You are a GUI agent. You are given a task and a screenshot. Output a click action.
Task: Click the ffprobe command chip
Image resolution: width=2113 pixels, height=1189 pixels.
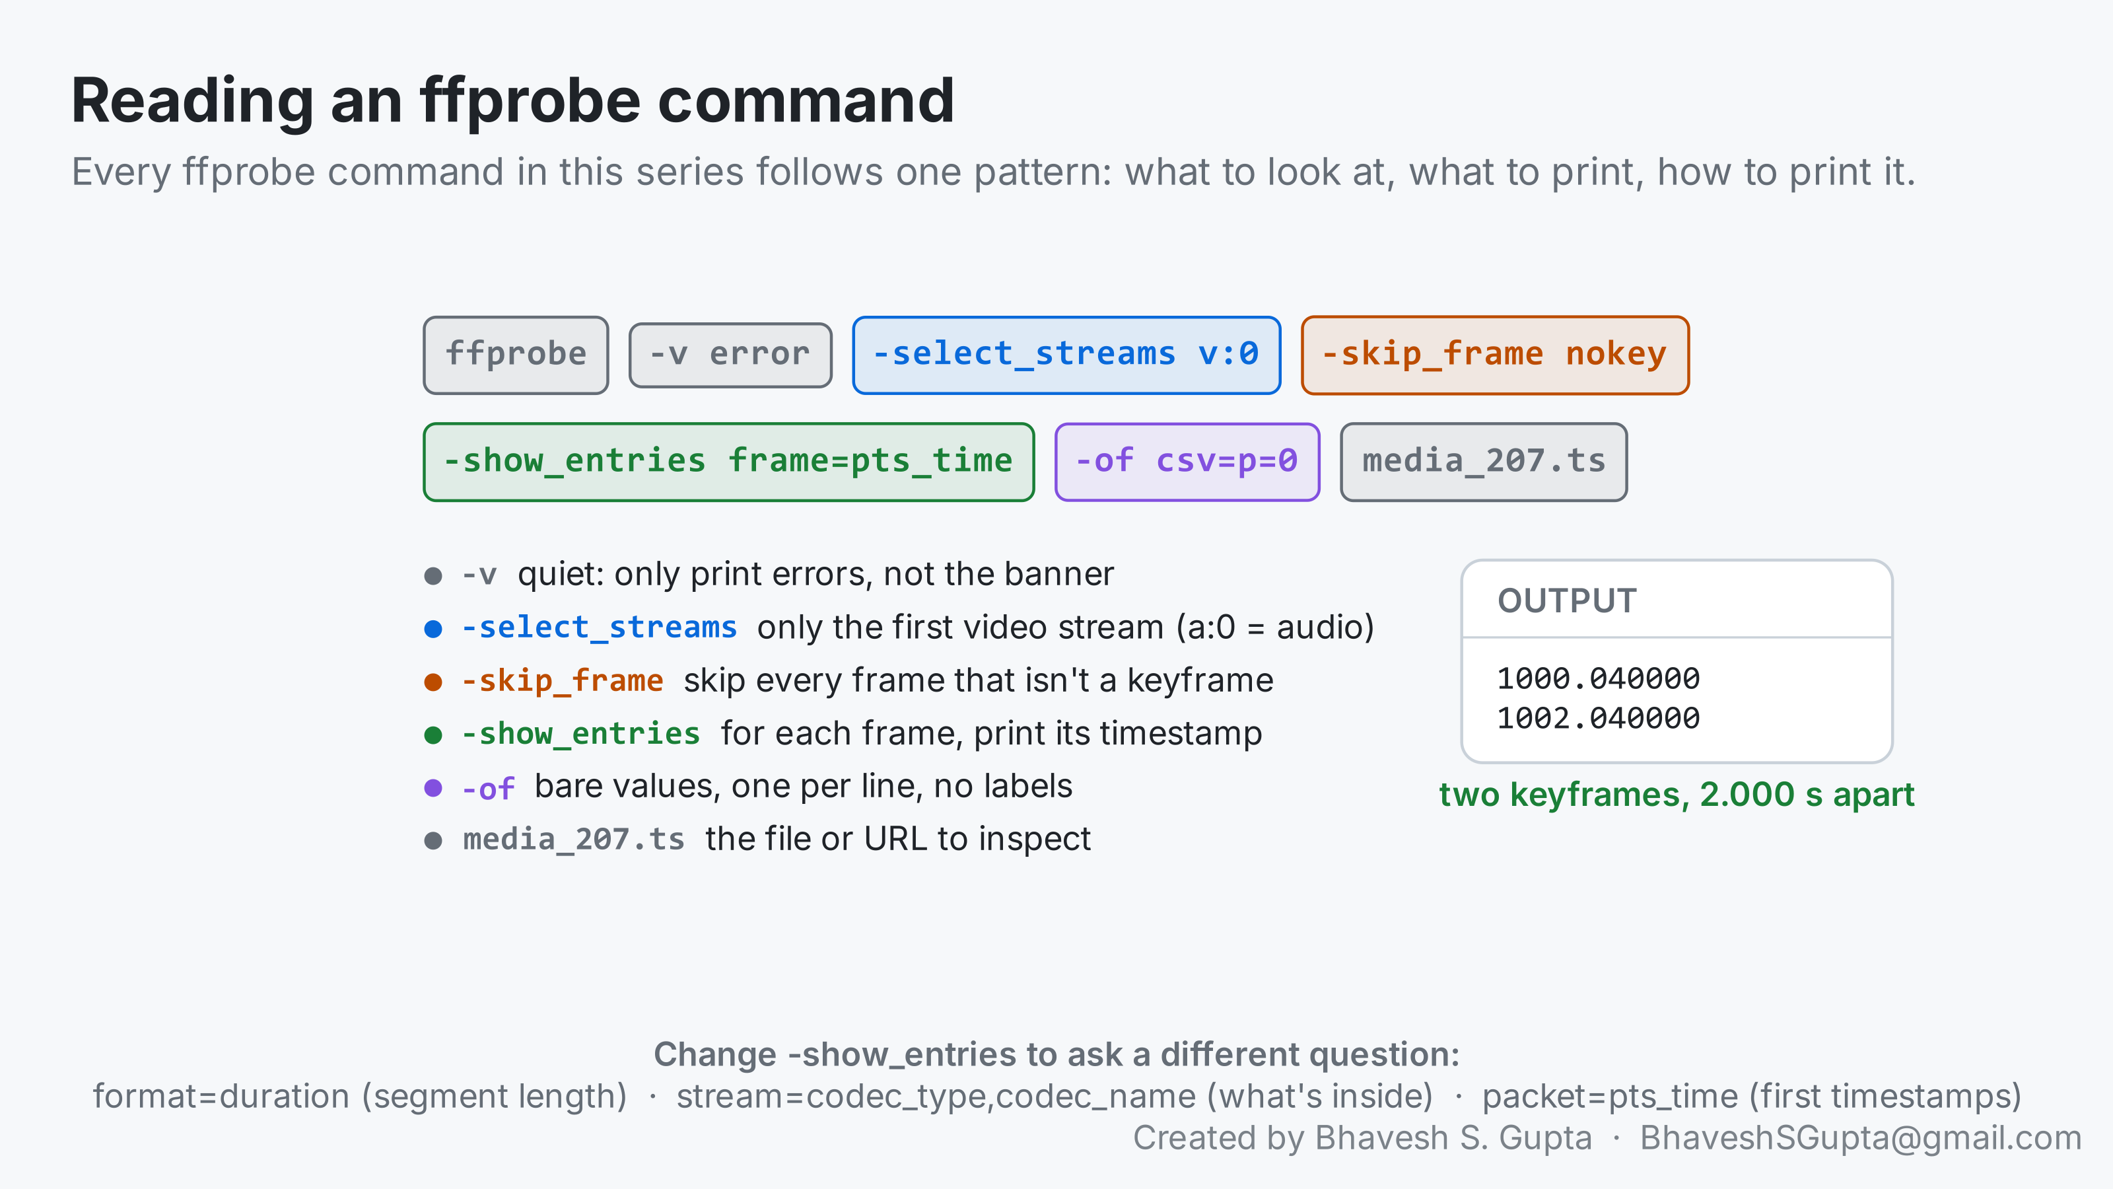[515, 355]
